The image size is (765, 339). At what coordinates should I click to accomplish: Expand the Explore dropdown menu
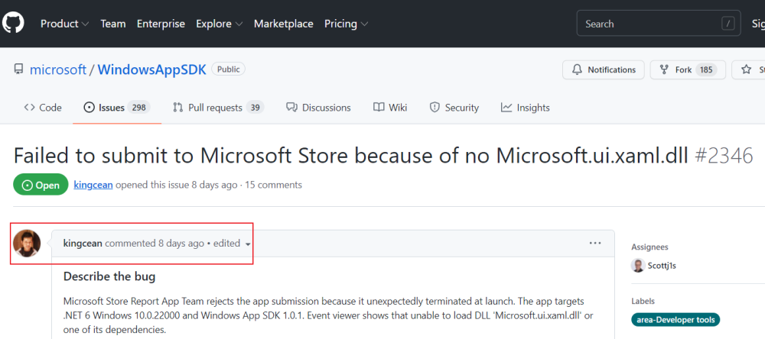(219, 24)
